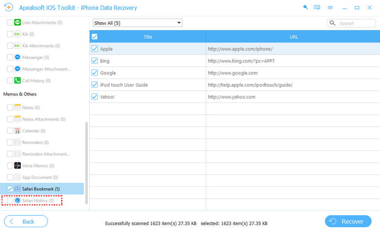The width and height of the screenshot is (380, 232).
Task: Click the App Document icon
Action: [18, 177]
